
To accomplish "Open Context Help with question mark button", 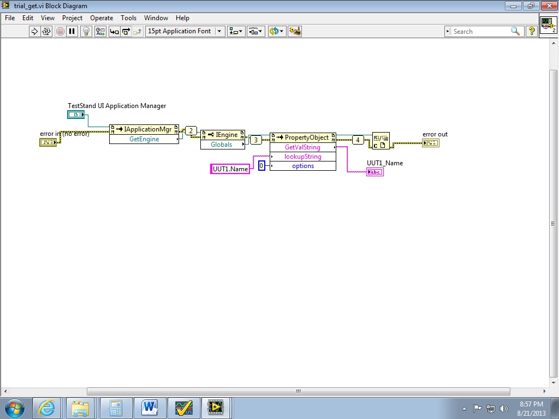I will pos(531,31).
